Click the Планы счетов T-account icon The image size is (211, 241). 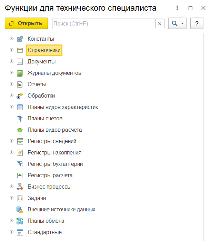[x=20, y=119]
